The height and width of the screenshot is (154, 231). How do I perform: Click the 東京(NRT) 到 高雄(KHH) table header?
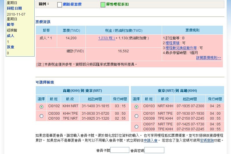(x=177, y=90)
